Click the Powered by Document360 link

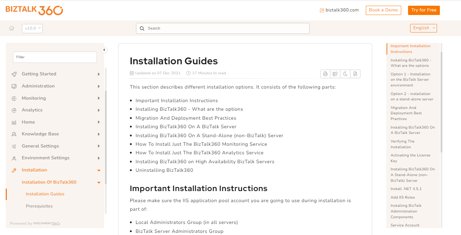(x=35, y=224)
